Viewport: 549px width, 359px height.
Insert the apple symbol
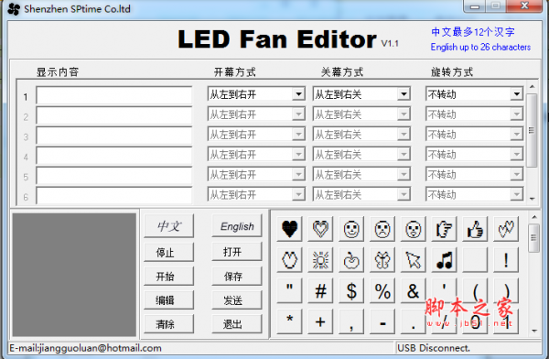(x=351, y=260)
